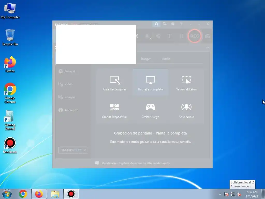Click 'Bandicam - Captura de video de alto rendimiento' text

[136, 163]
